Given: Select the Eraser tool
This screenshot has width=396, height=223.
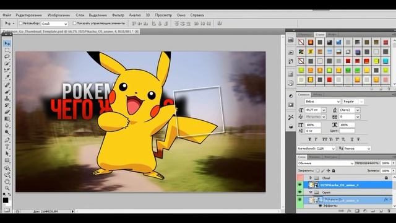Looking at the screenshot, I should click(x=7, y=111).
